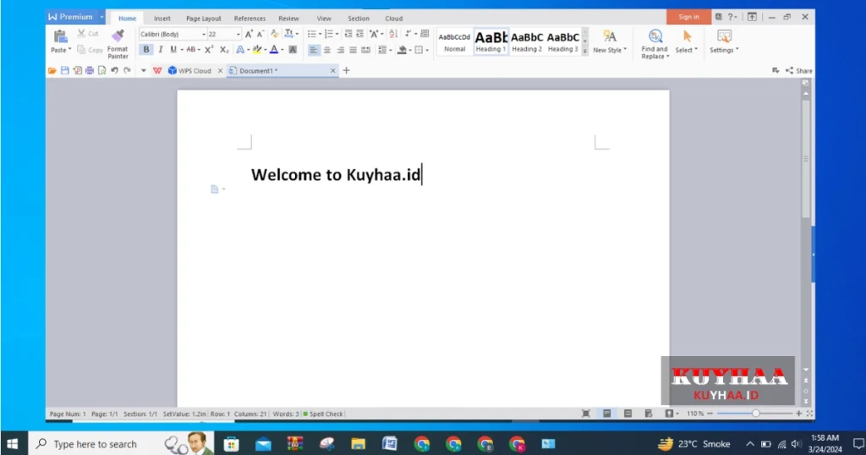This screenshot has height=455, width=866.
Task: Click the export to PDF icon
Action: click(77, 71)
